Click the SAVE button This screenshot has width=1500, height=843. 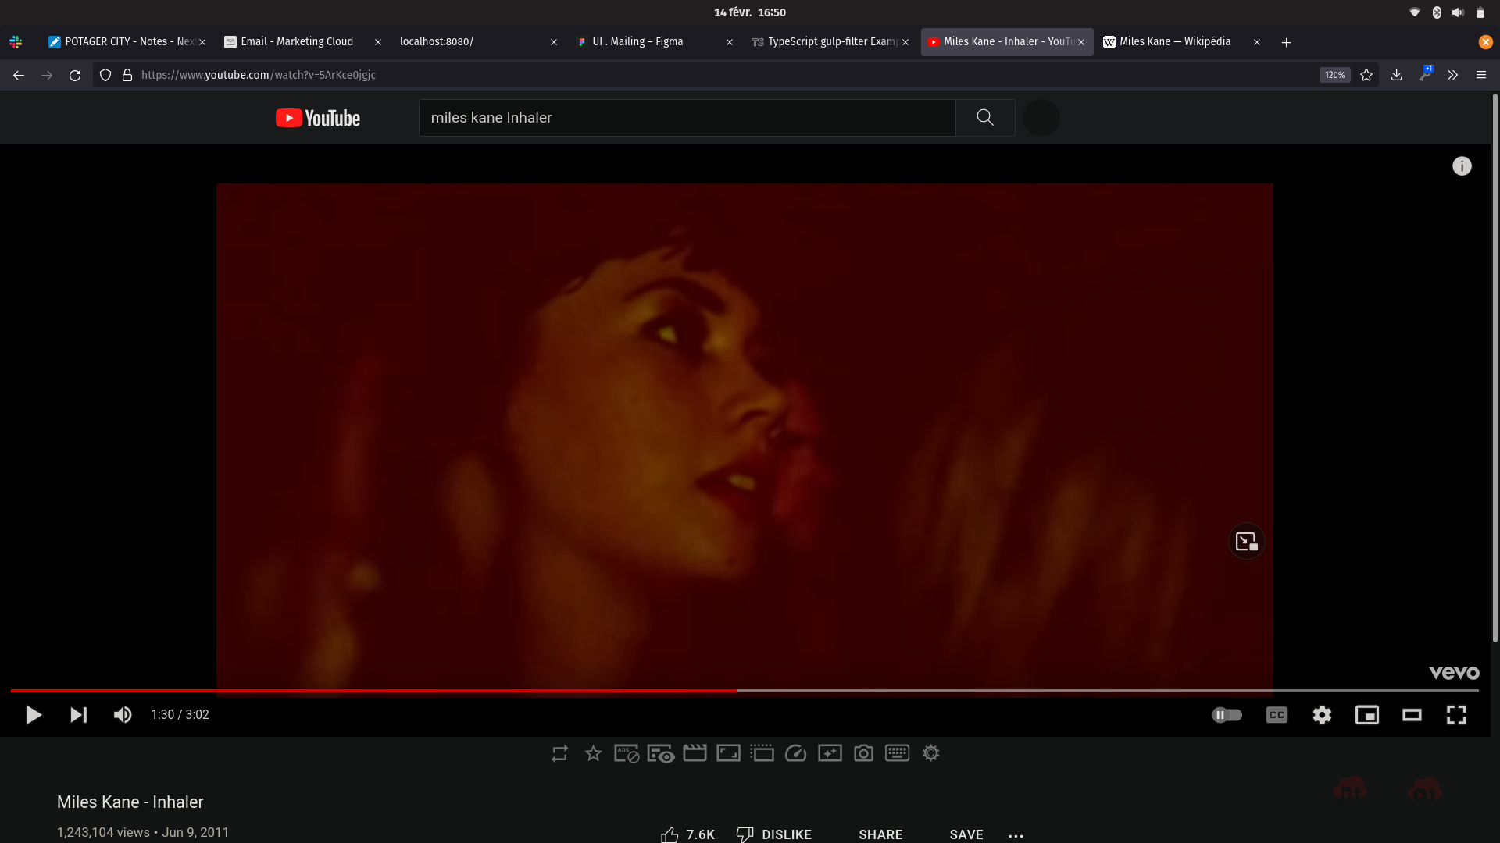point(966,834)
